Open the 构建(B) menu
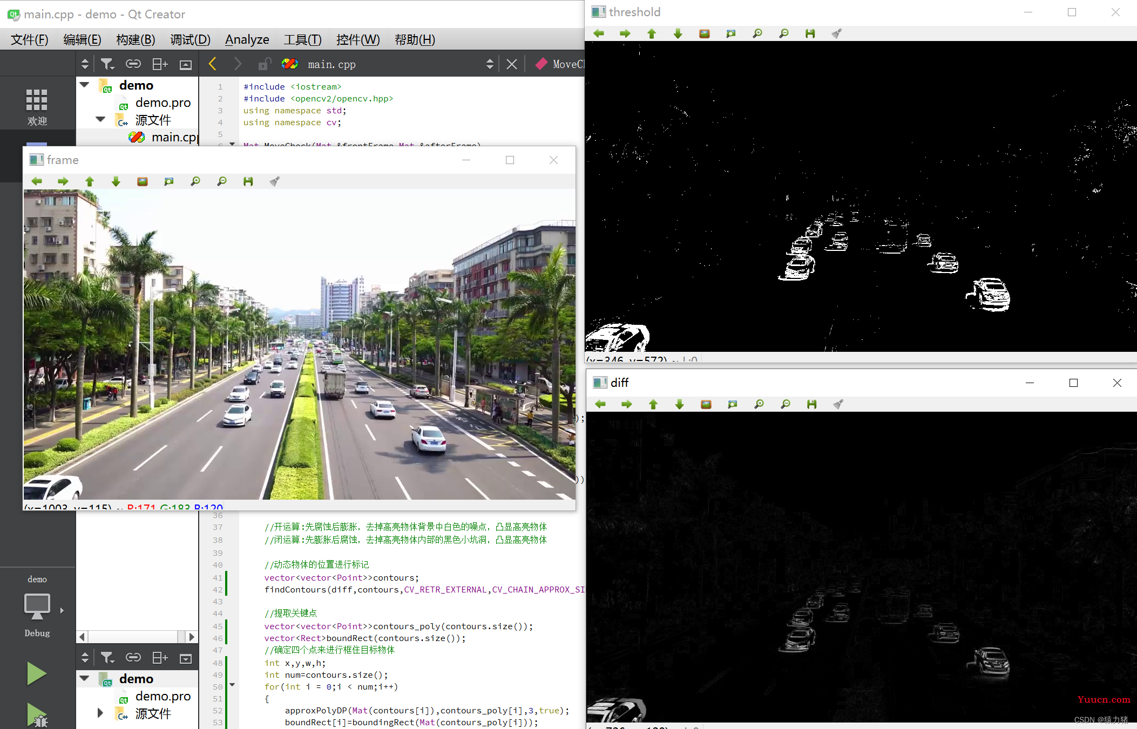 pos(136,39)
